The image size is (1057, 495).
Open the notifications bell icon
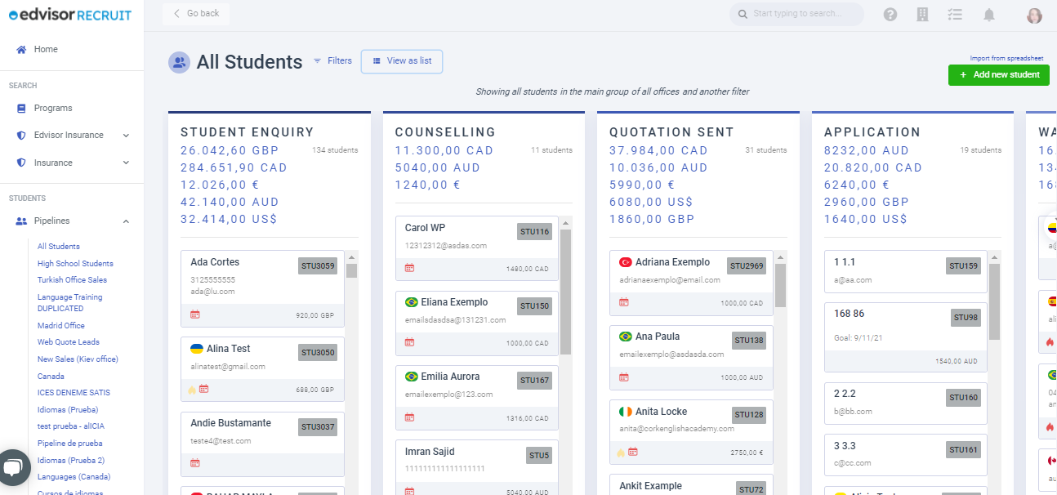989,14
